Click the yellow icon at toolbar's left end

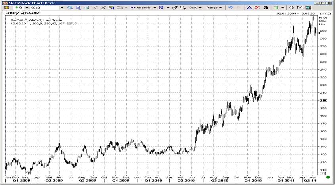tap(7, 8)
